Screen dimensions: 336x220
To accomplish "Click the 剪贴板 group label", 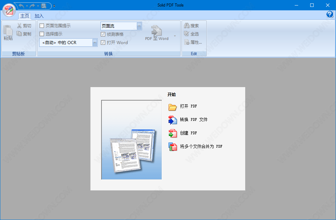I will (x=19, y=54).
